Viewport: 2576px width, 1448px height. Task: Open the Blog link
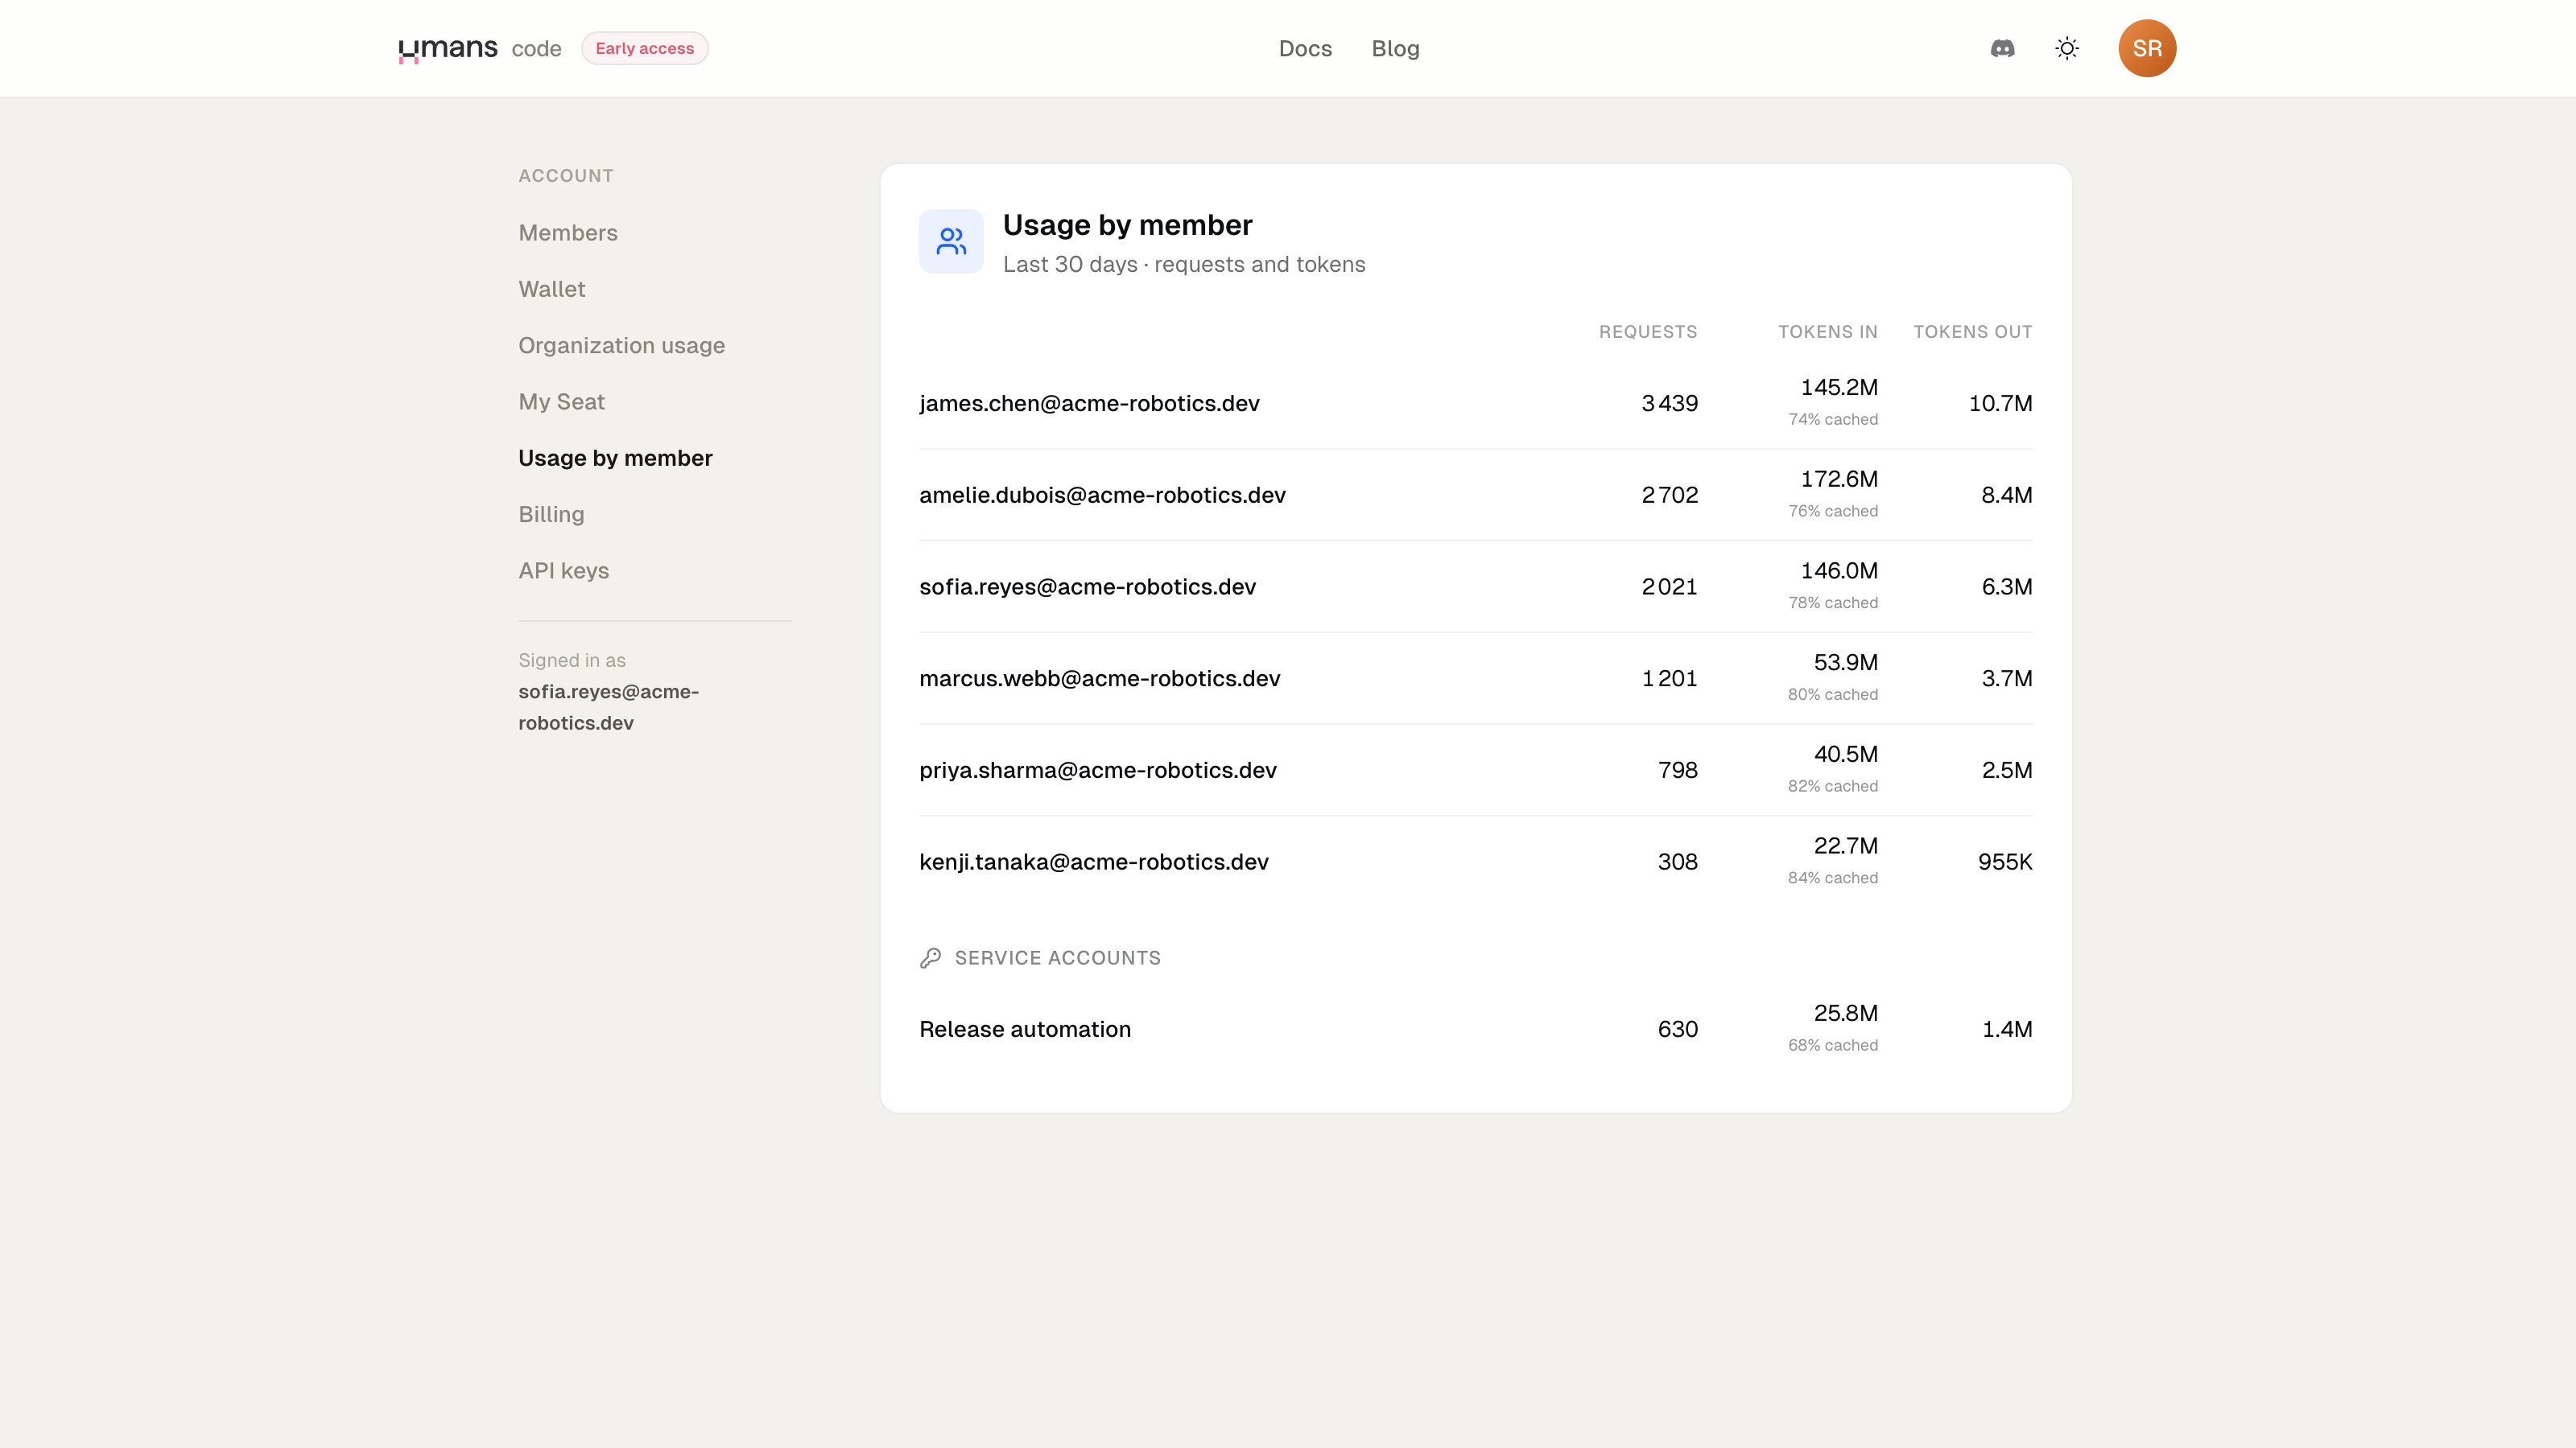pos(1395,48)
